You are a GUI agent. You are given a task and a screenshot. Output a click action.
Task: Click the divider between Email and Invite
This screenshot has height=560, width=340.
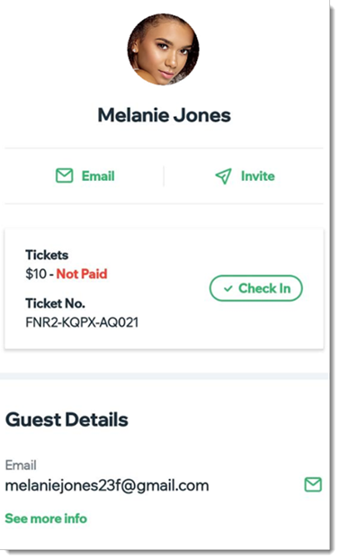point(164,176)
